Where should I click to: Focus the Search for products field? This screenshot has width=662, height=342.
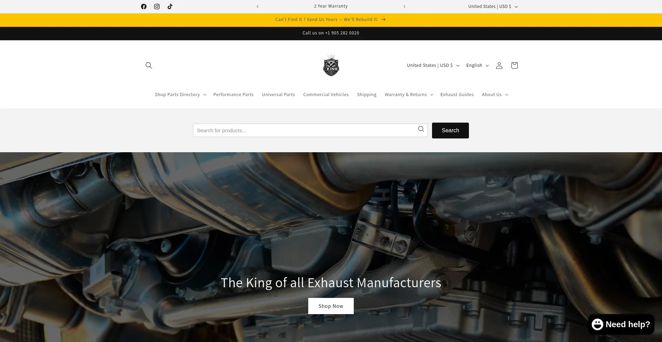305,131
